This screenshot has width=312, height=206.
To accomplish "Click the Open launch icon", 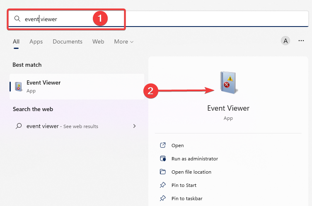I will pos(163,145).
